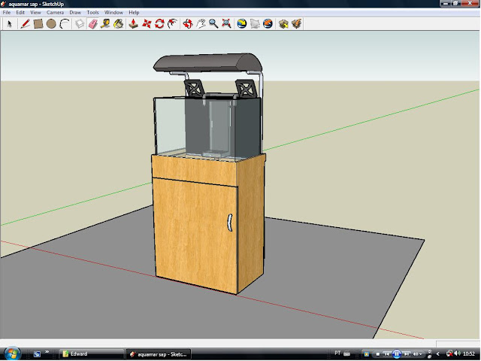Viewport: 481px width, 361px height.
Task: Select the Tape Measure tool
Action: tap(105, 23)
